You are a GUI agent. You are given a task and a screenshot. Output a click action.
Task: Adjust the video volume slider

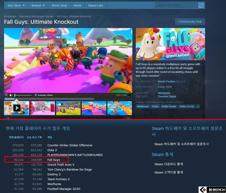click(23, 95)
